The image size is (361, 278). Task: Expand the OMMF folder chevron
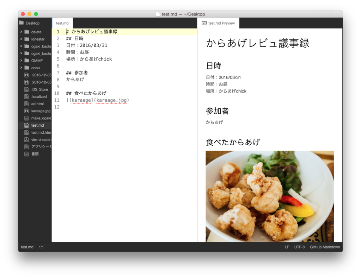[x=21, y=61]
